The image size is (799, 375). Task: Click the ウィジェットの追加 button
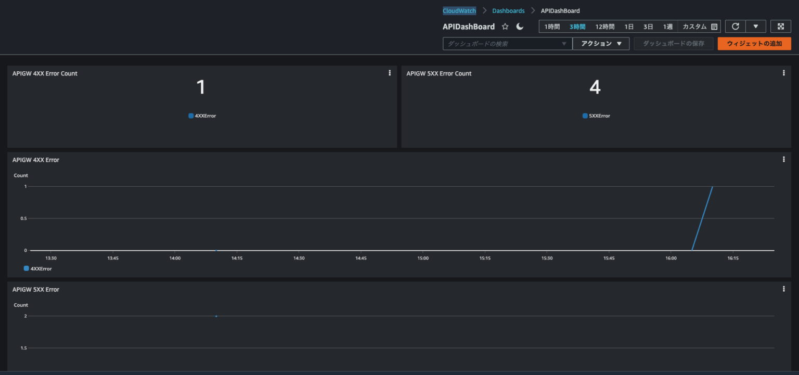tap(754, 43)
